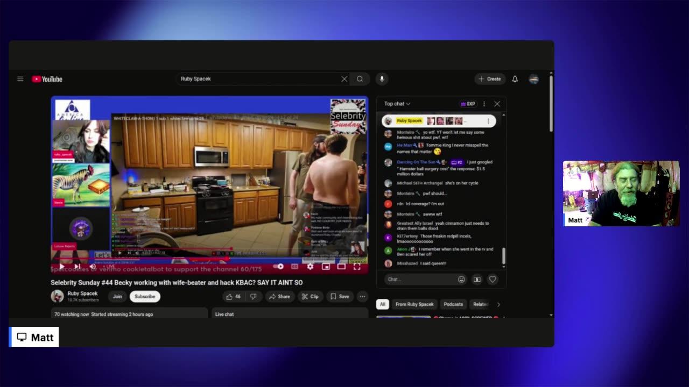
Task: Click the video title text
Action: click(x=177, y=283)
